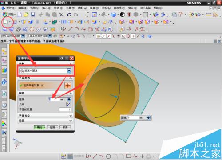Click the 开始 Start button in the toolbar
The image size is (222, 160).
(x=9, y=14)
